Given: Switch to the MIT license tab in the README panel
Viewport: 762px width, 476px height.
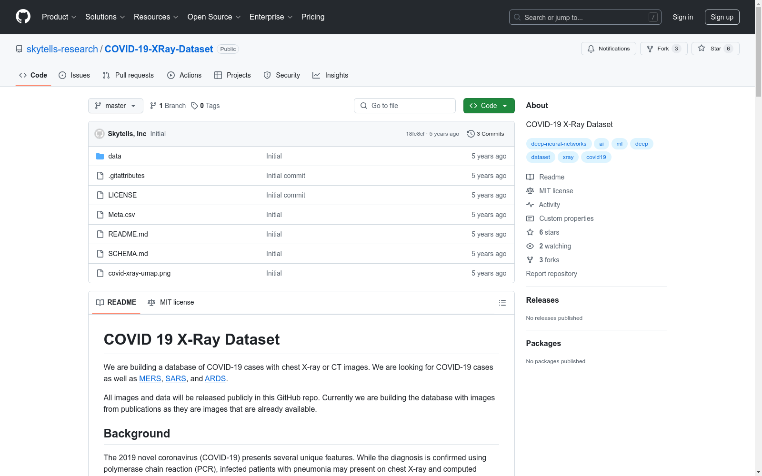Looking at the screenshot, I should coord(171,302).
